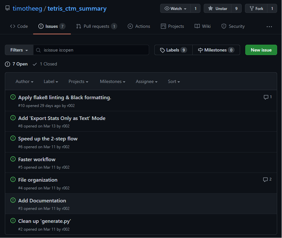Click the Fork button

(x=256, y=8)
